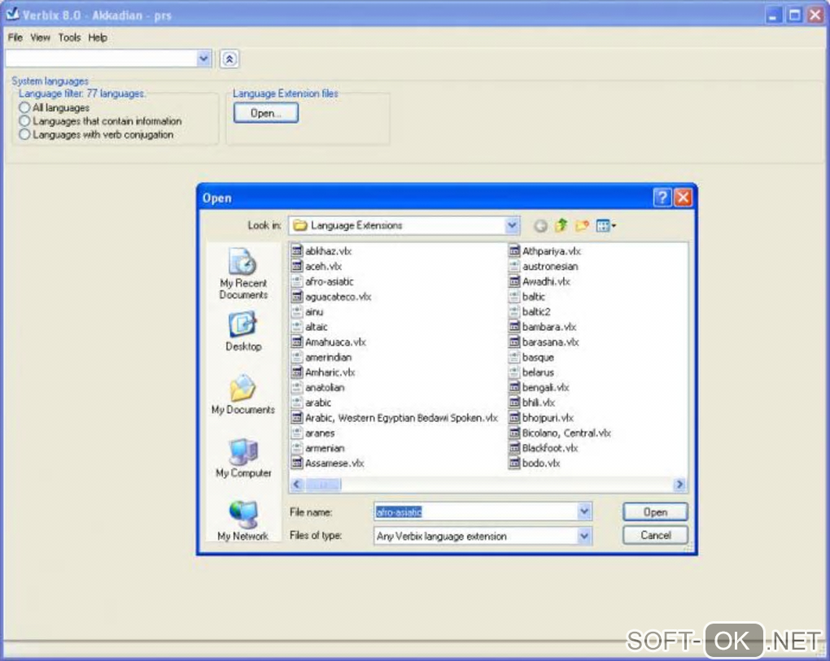Click Open... under Language Extension files
The height and width of the screenshot is (661, 830).
(266, 113)
